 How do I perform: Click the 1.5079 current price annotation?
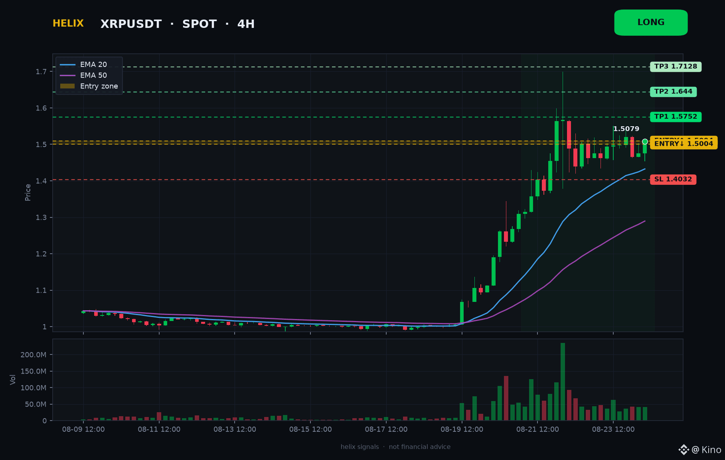pos(626,129)
